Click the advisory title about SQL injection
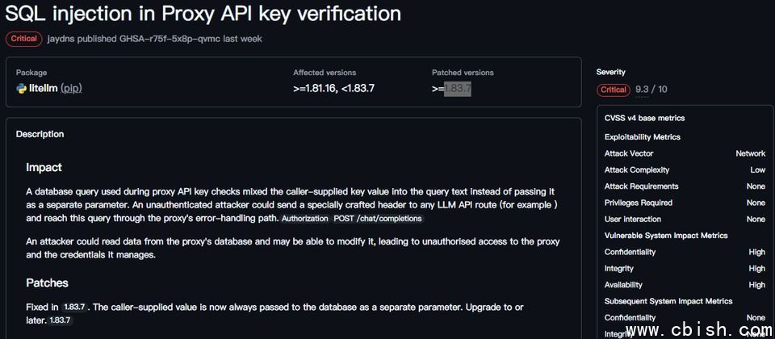The image size is (775, 339). pyautogui.click(x=203, y=14)
